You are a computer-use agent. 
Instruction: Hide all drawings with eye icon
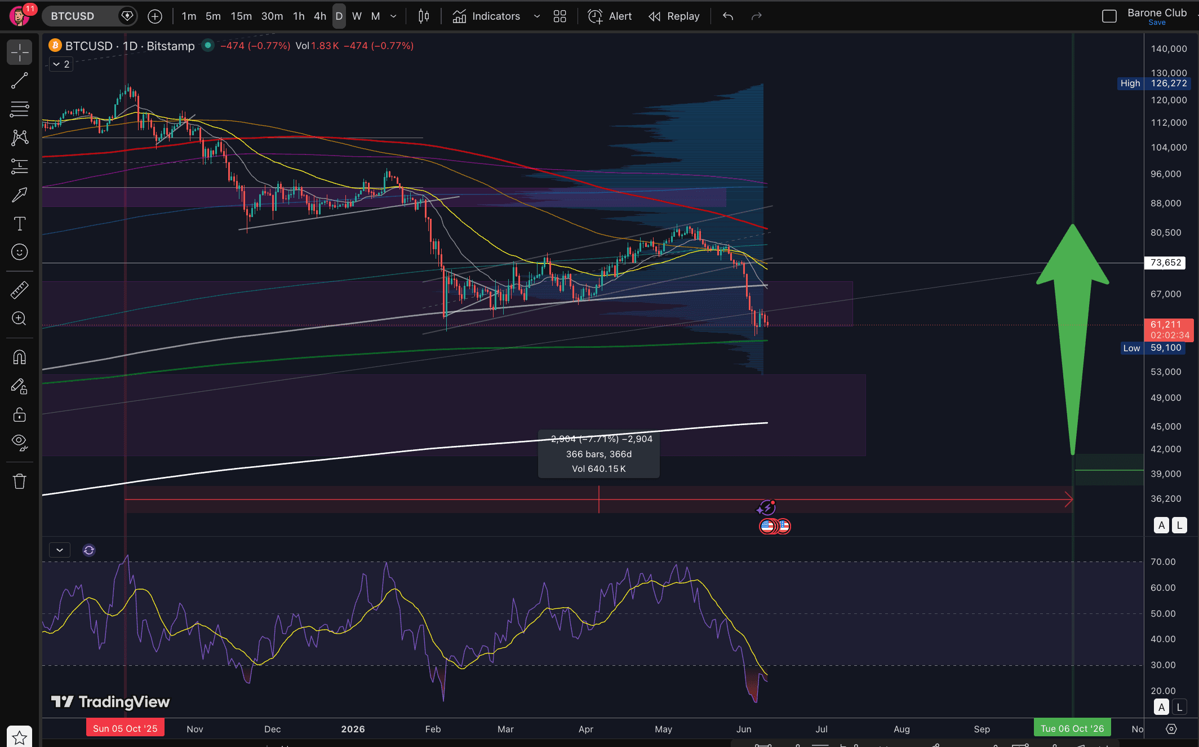pos(20,443)
